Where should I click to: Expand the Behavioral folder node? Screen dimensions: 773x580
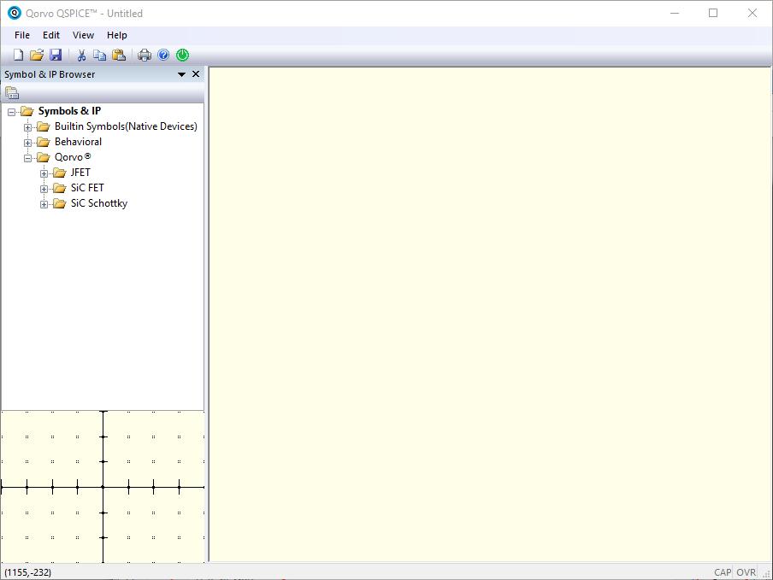pyautogui.click(x=27, y=143)
